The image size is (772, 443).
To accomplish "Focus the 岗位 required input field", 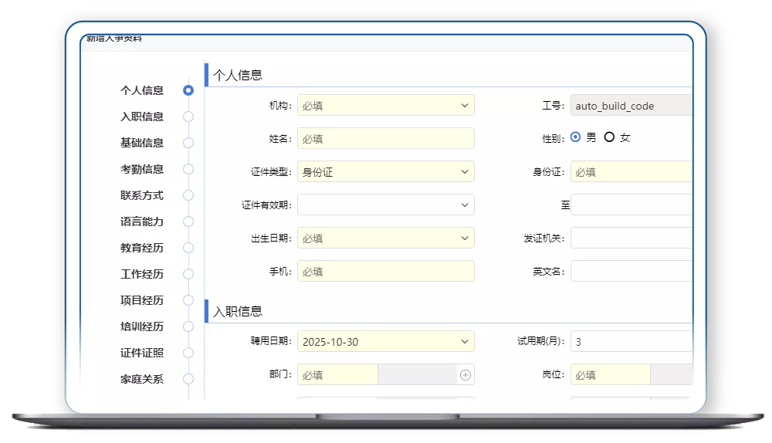I will point(611,375).
